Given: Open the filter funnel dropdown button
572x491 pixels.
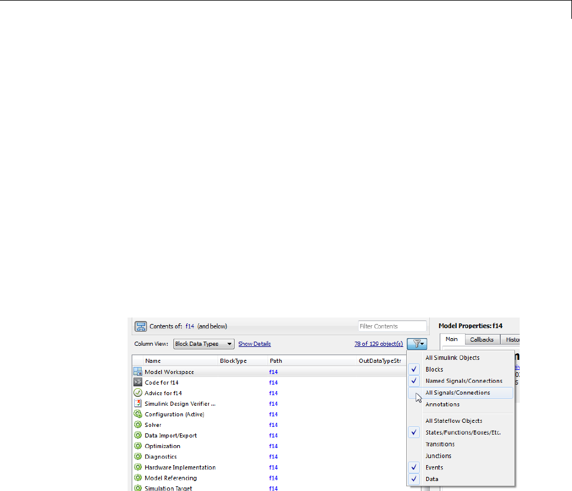Looking at the screenshot, I should tap(417, 343).
